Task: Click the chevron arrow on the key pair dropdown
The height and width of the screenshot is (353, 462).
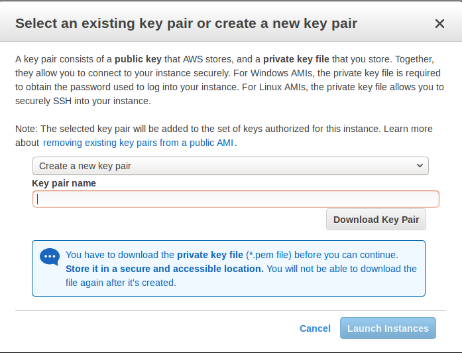Action: 419,166
